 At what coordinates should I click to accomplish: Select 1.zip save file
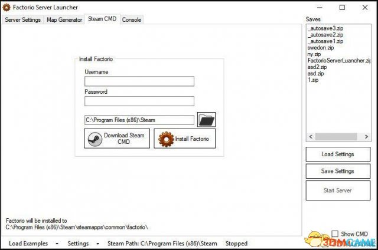point(313,80)
